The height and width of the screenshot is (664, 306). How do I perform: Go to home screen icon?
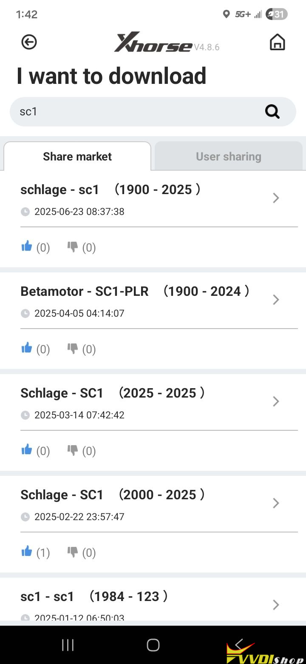pyautogui.click(x=277, y=42)
